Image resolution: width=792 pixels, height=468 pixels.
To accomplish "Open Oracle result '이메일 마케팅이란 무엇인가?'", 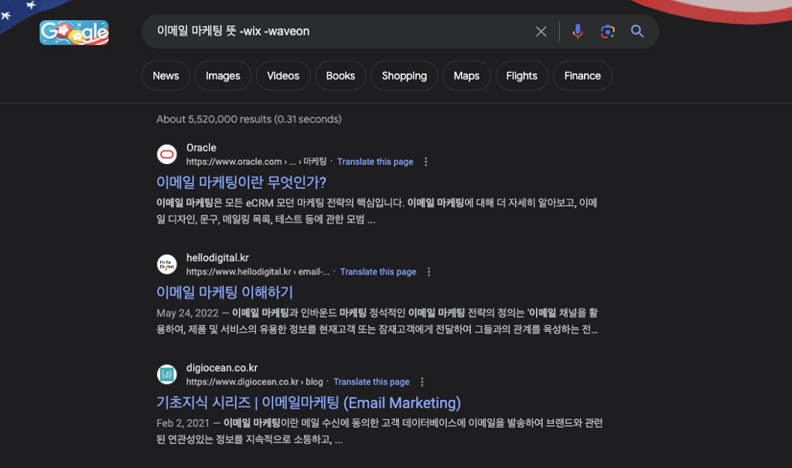I will point(241,182).
